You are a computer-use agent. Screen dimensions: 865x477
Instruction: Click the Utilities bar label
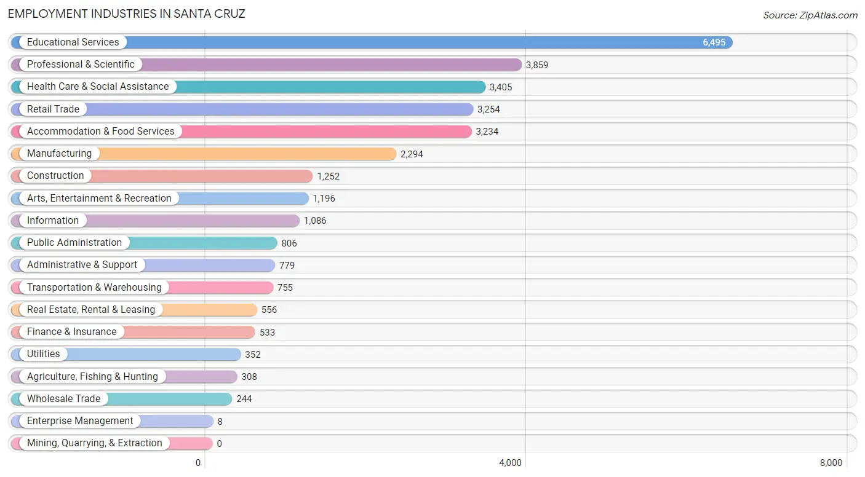pyautogui.click(x=43, y=354)
